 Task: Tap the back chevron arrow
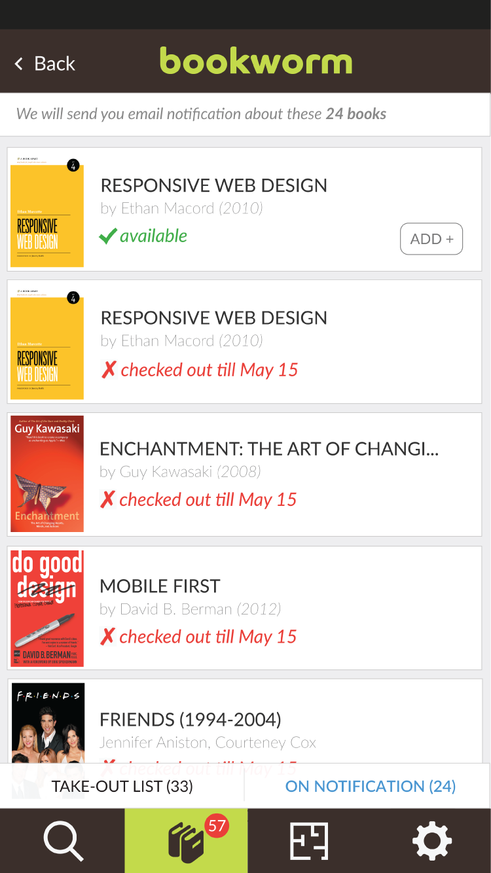click(19, 63)
